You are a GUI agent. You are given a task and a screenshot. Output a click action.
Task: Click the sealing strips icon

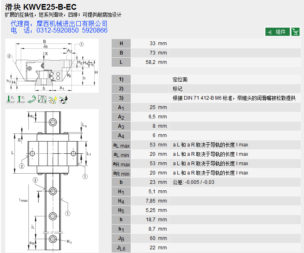42,99
